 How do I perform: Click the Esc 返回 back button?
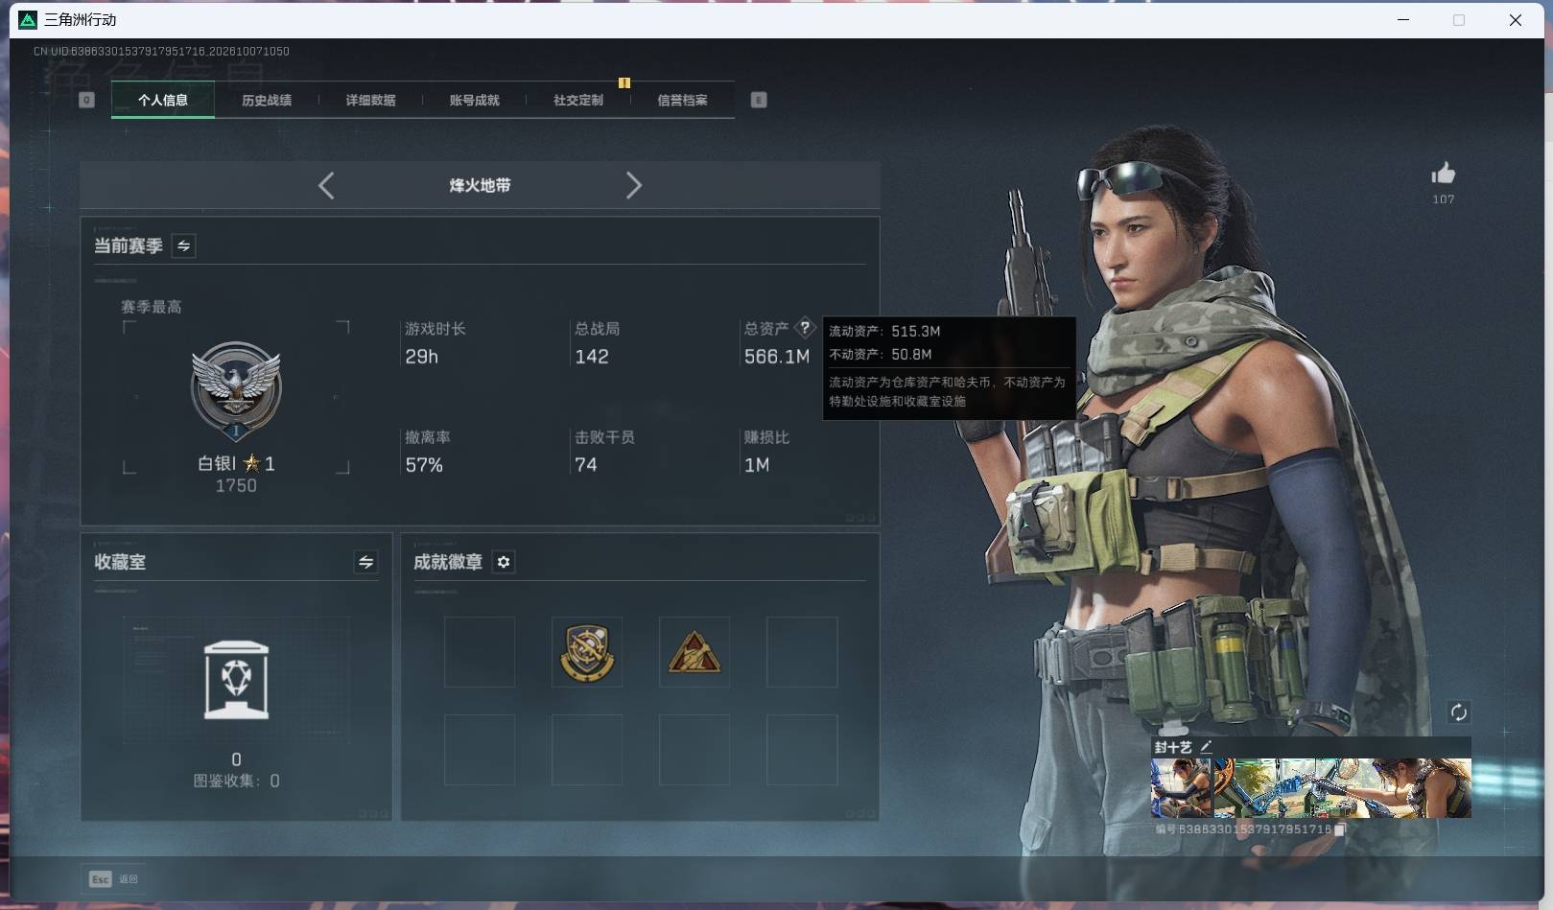click(x=113, y=878)
